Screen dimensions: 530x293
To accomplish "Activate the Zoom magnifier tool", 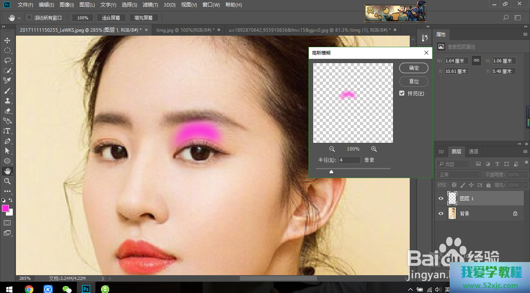I will coord(7,181).
